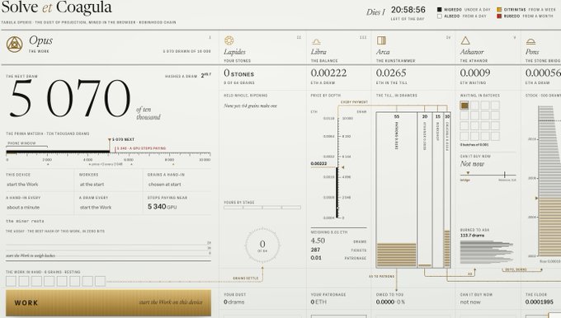Click the black Nigredo legend swatch
The height and width of the screenshot is (318, 561).
(x=440, y=10)
